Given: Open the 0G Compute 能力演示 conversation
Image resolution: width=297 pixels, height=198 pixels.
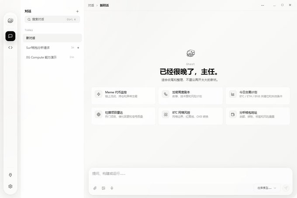Looking at the screenshot, I should tap(52, 57).
